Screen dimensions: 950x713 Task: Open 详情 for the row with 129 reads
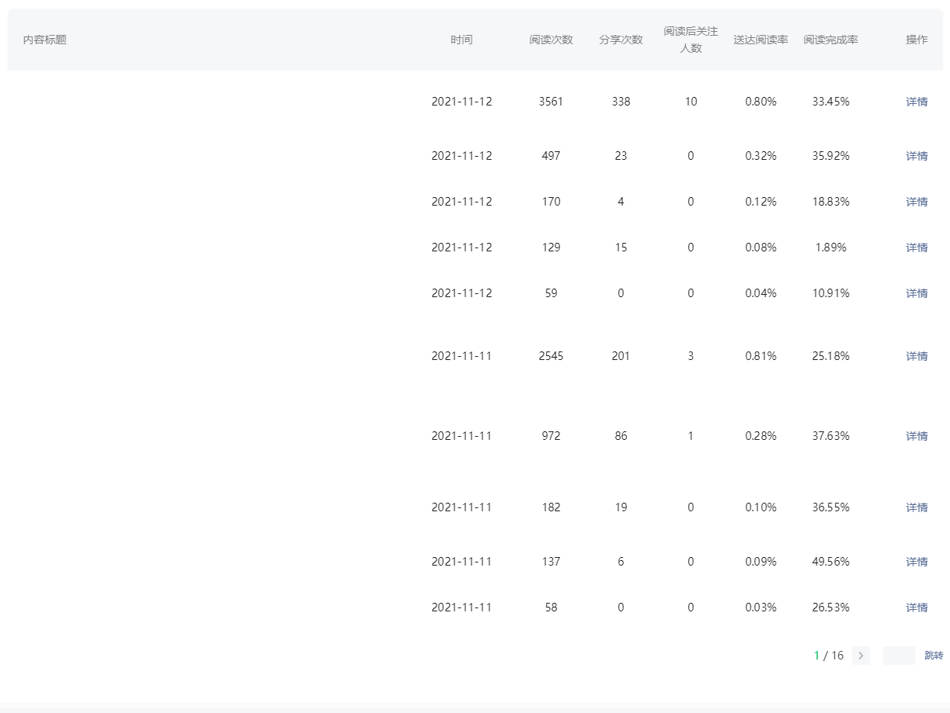[917, 247]
